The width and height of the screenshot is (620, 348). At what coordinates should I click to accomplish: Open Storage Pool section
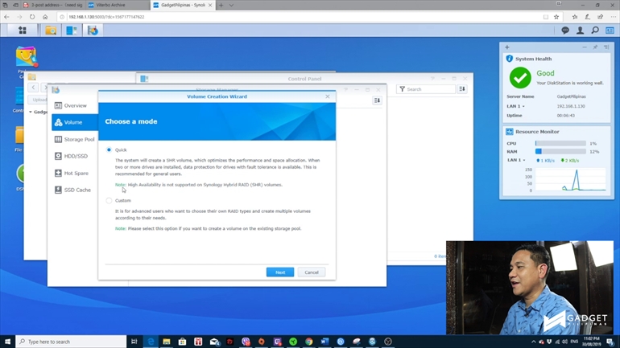pos(75,139)
